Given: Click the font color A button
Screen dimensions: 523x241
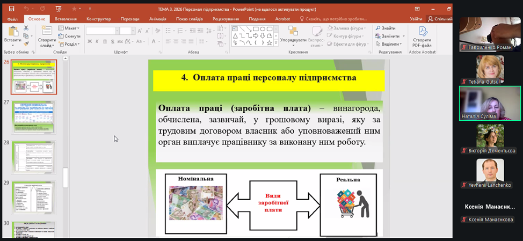Looking at the screenshot, I should click(x=154, y=42).
